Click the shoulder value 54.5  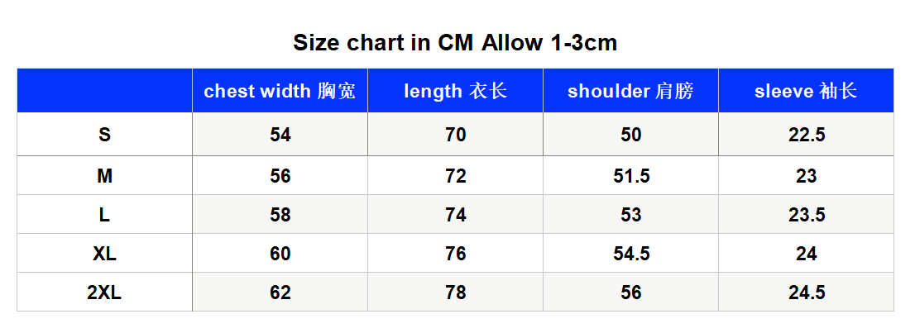(630, 254)
